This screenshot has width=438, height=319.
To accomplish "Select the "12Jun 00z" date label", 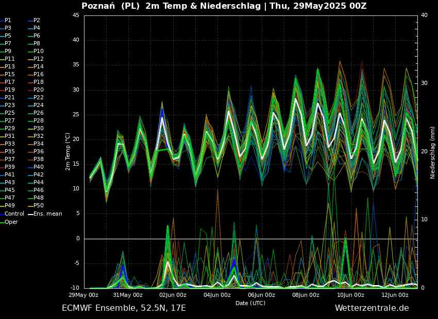I will click(x=395, y=295).
